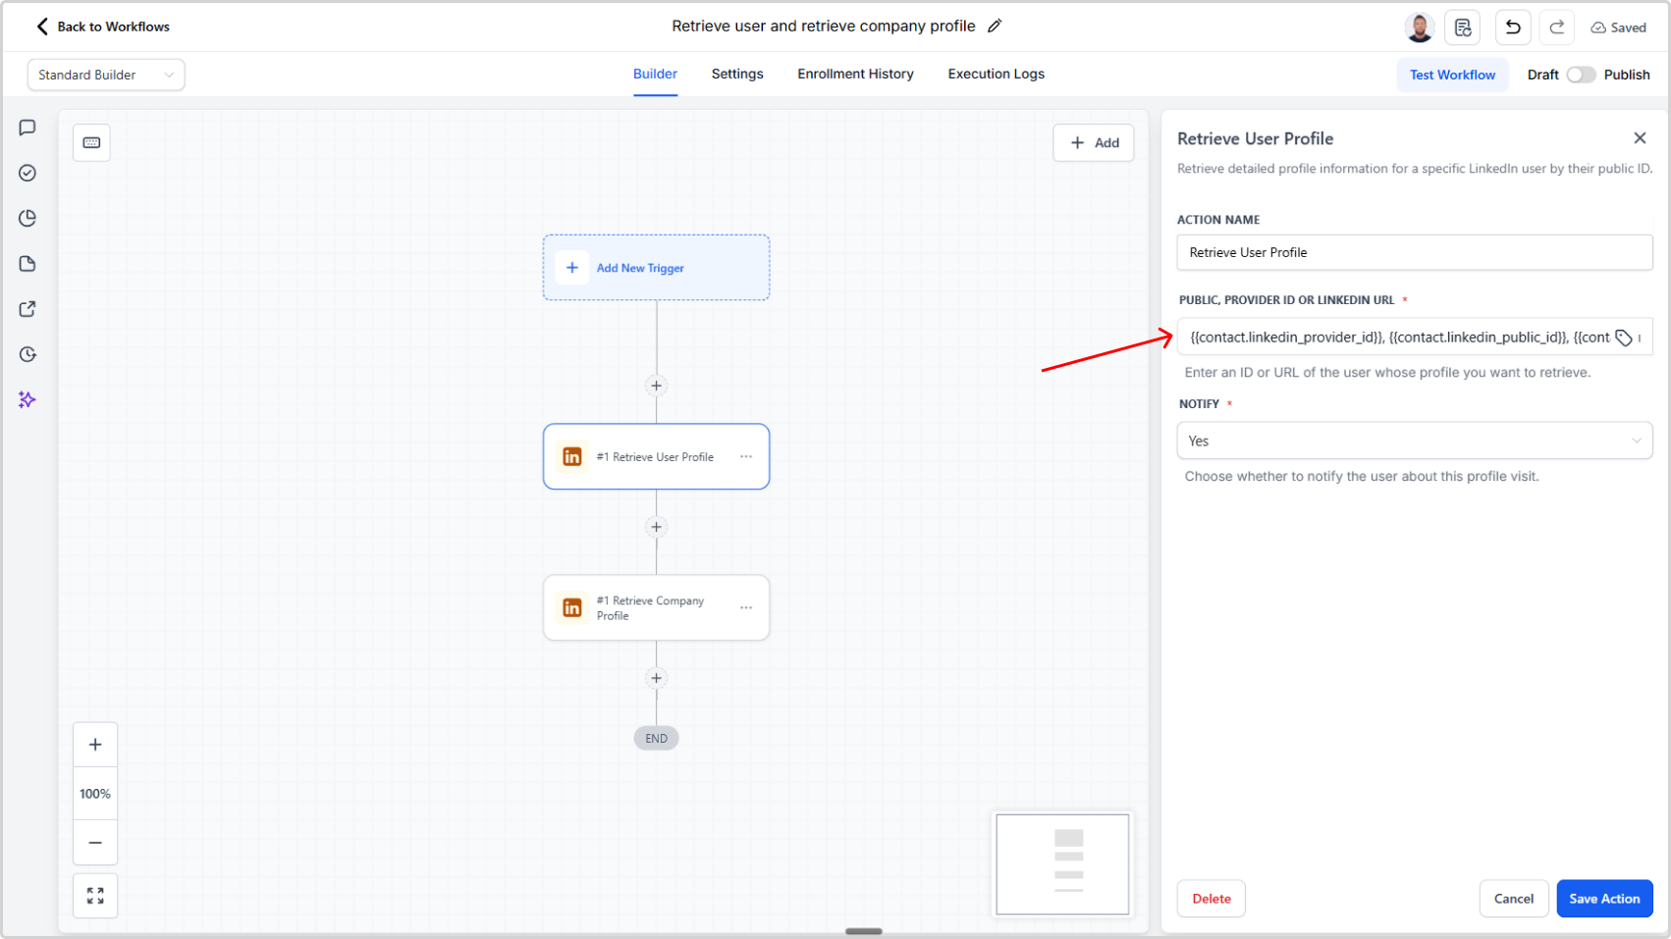Click the Save Action button
This screenshot has height=939, width=1671.
pos(1604,898)
